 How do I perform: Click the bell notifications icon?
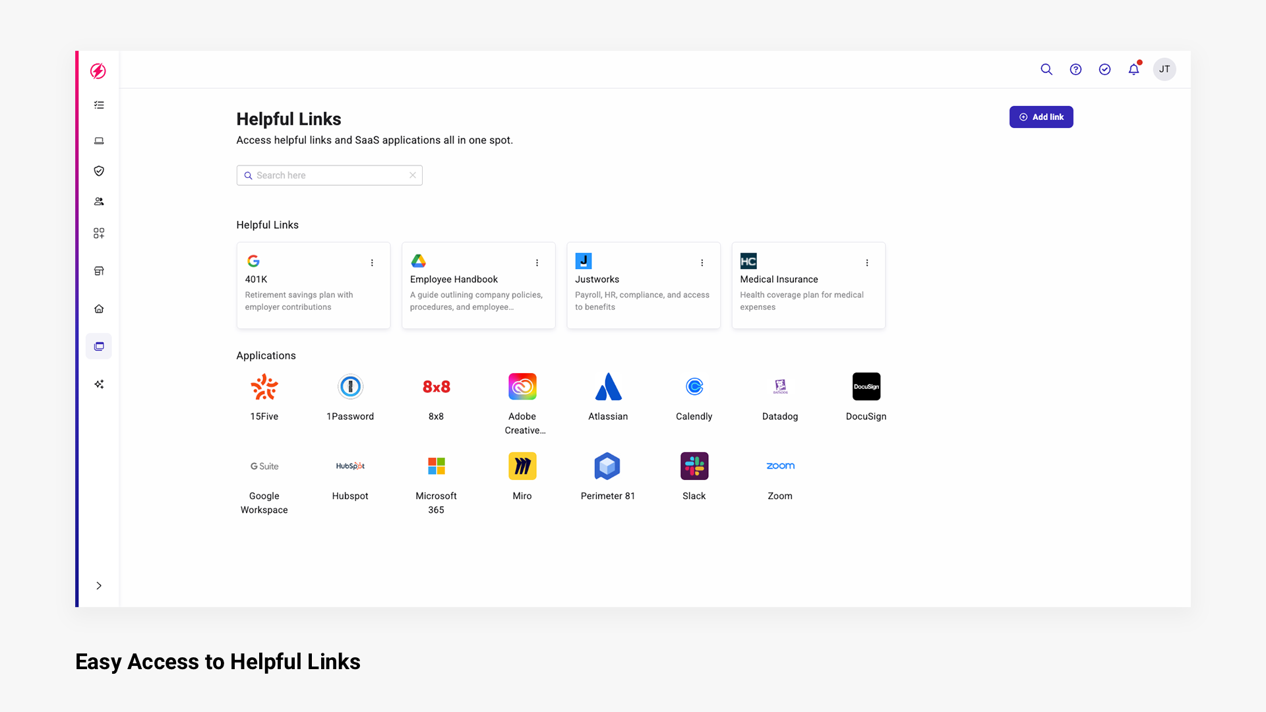click(1133, 69)
